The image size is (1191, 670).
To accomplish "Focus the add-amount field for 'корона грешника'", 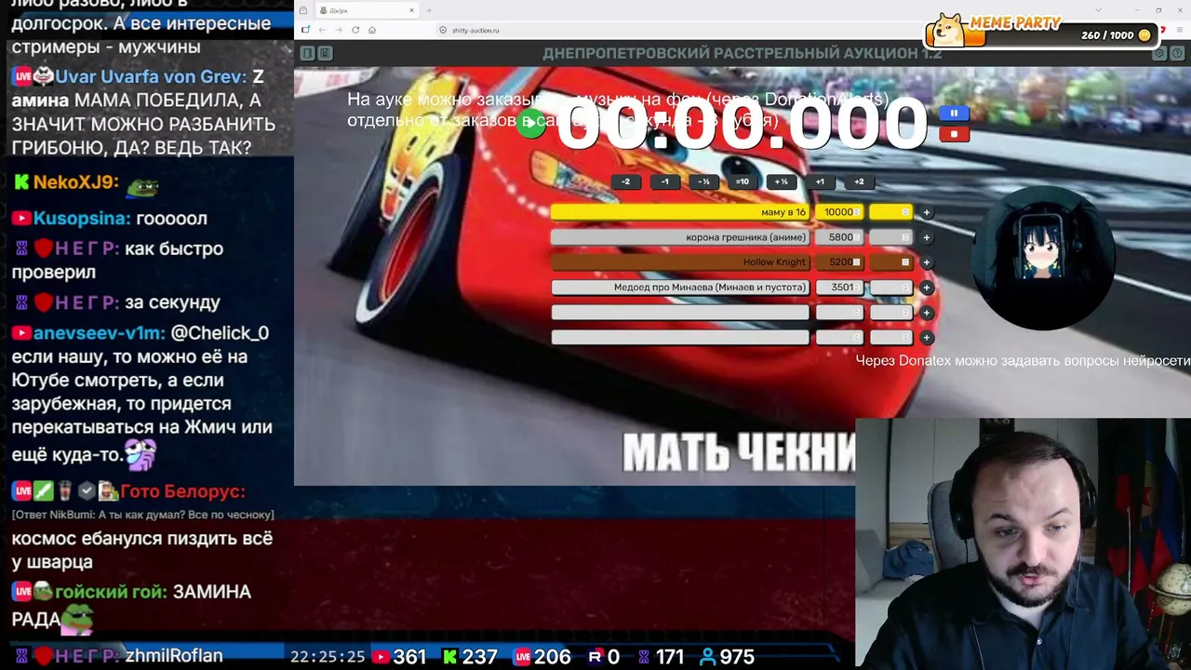I will click(891, 237).
